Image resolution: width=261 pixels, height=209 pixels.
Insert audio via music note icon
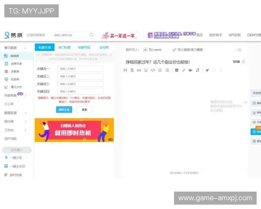click(x=197, y=70)
